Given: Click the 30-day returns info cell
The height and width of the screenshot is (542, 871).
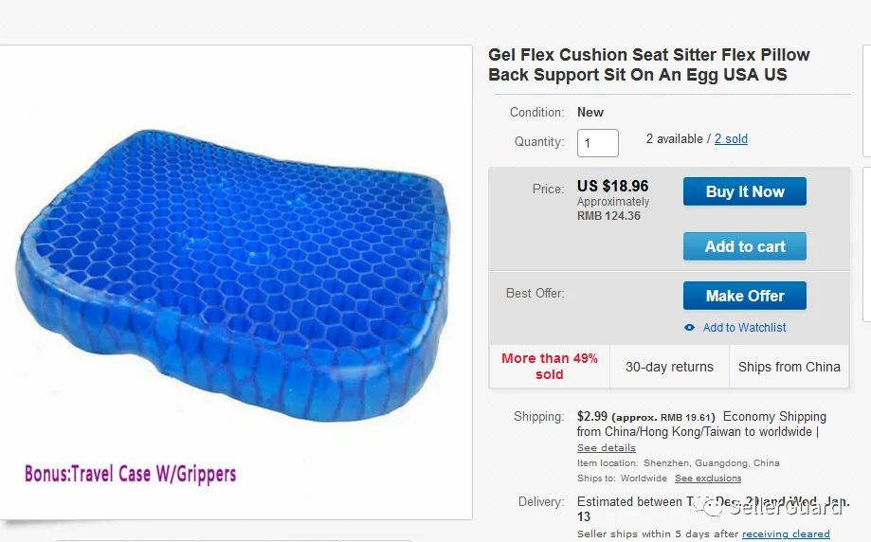Looking at the screenshot, I should coord(669,367).
